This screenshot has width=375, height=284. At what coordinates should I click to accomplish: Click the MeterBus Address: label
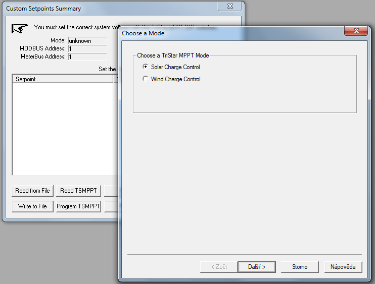(x=43, y=56)
